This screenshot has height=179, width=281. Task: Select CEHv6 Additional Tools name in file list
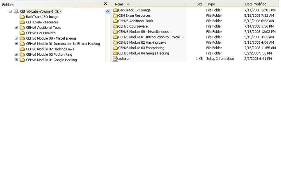(x=136, y=21)
